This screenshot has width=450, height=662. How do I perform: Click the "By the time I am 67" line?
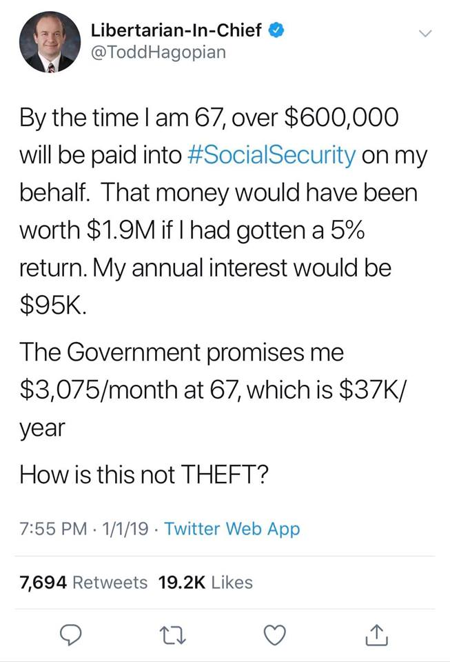coord(209,118)
